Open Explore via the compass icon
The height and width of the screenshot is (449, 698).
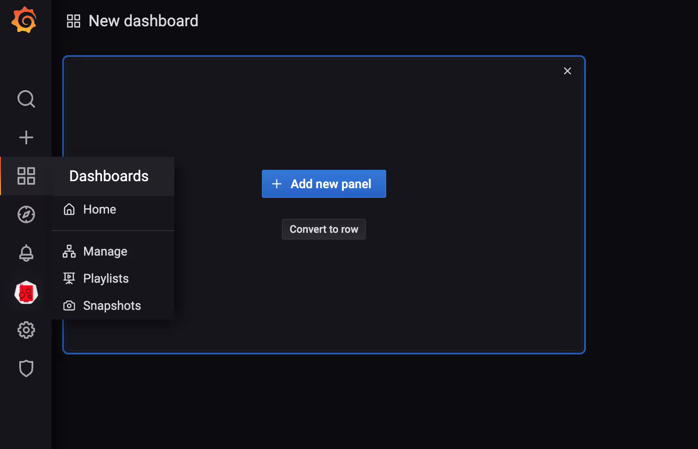tap(26, 214)
